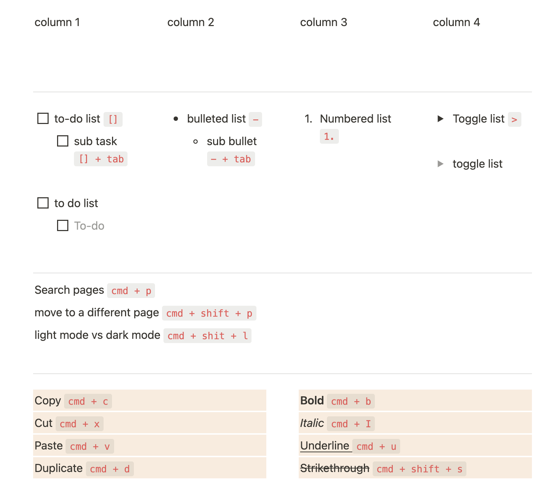The image size is (558, 503).
Task: Click the bold "Bold" text
Action: click(312, 401)
